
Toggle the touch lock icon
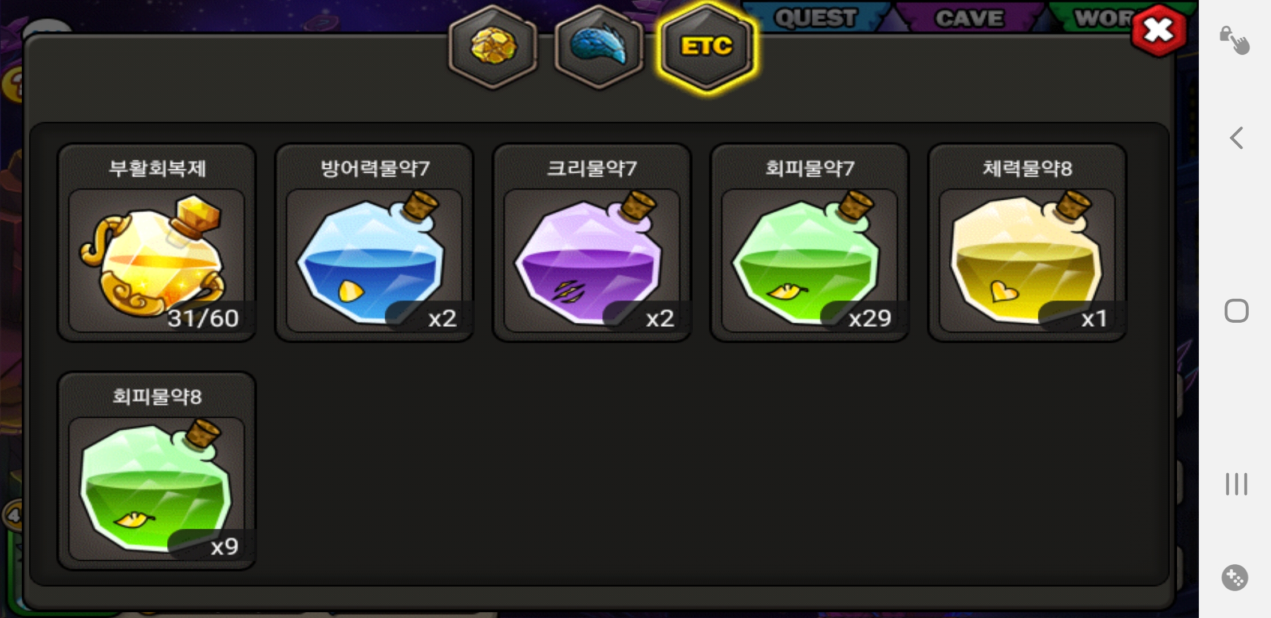coord(1234,40)
